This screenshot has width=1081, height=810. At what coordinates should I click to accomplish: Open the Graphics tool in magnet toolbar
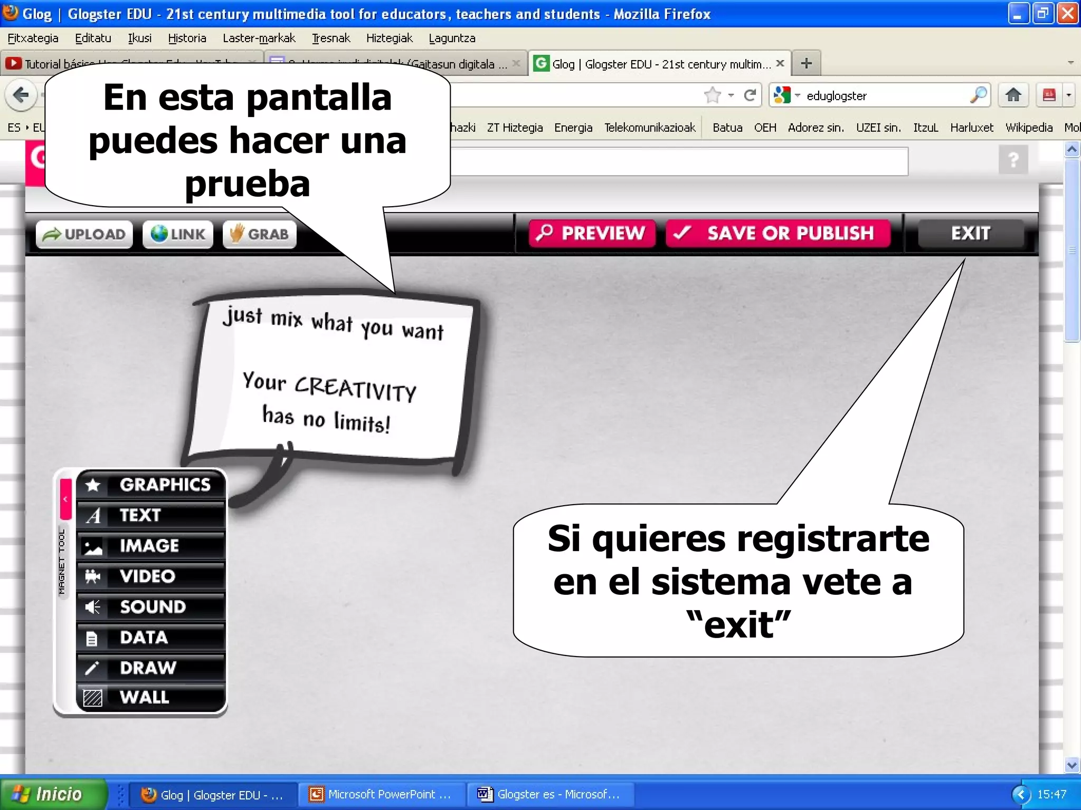pyautogui.click(x=151, y=485)
